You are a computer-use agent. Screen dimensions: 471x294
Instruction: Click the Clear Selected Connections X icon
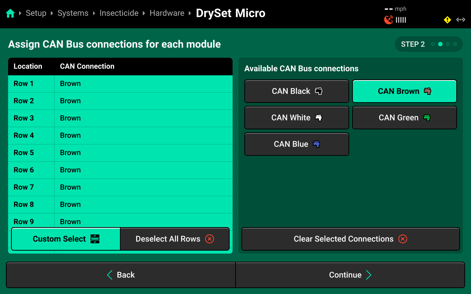pyautogui.click(x=403, y=239)
